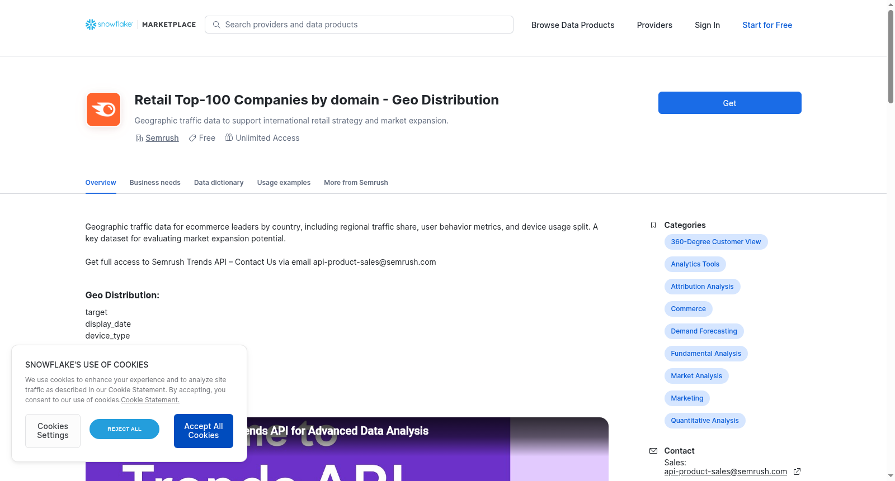The image size is (895, 481).
Task: Click the api-product-sales@semrush.com contact link
Action: pyautogui.click(x=726, y=472)
